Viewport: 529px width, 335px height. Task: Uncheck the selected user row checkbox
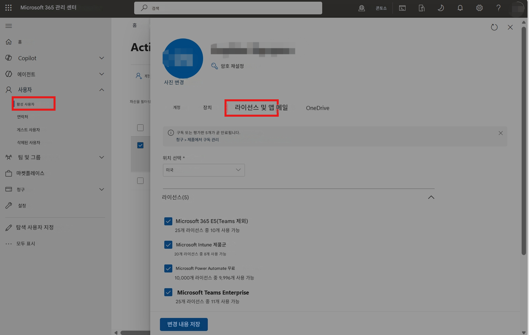[141, 145]
